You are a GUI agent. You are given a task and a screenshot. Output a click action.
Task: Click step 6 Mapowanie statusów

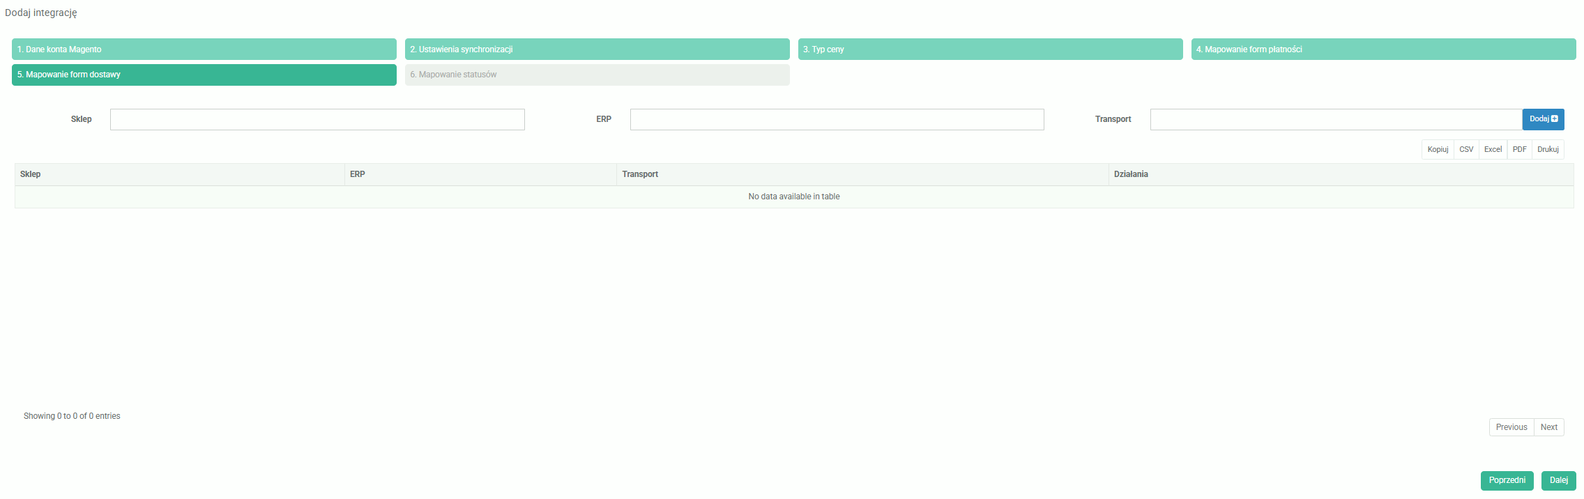pyautogui.click(x=597, y=75)
